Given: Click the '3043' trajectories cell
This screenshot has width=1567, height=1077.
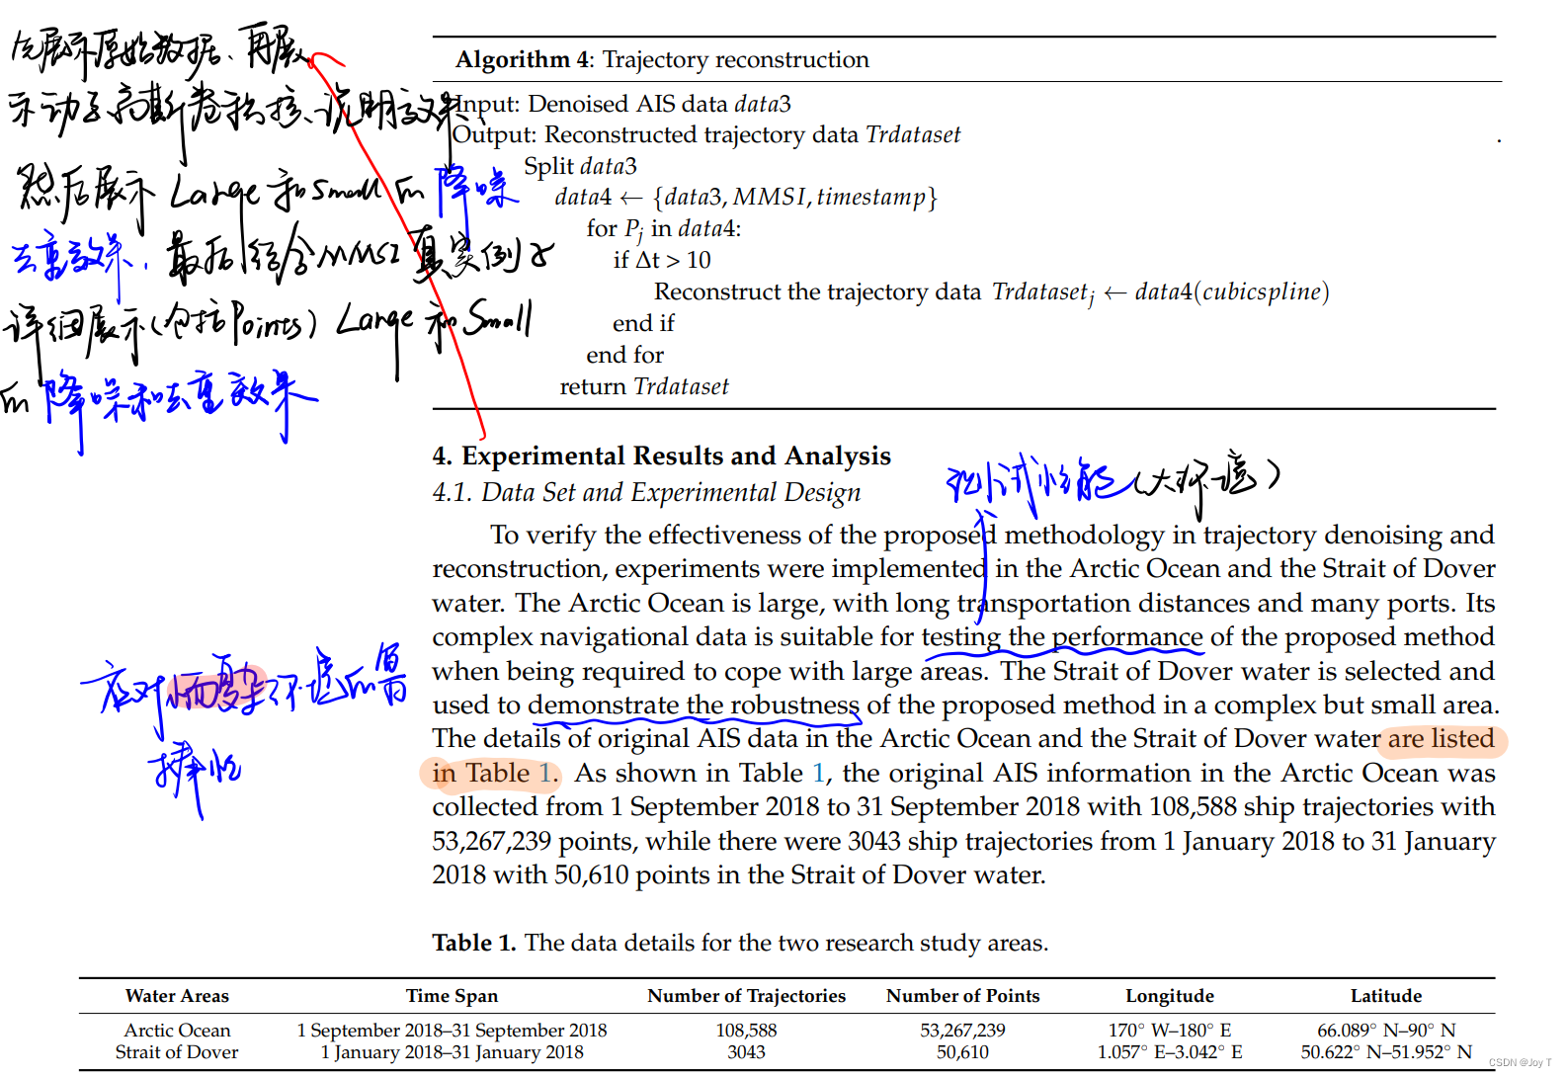Looking at the screenshot, I should (x=747, y=1052).
